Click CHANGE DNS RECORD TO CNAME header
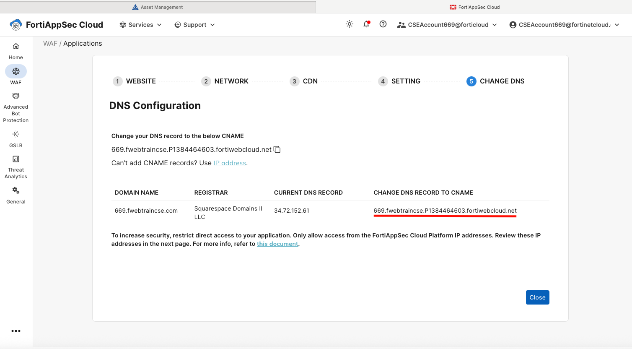The width and height of the screenshot is (632, 349). click(x=423, y=193)
